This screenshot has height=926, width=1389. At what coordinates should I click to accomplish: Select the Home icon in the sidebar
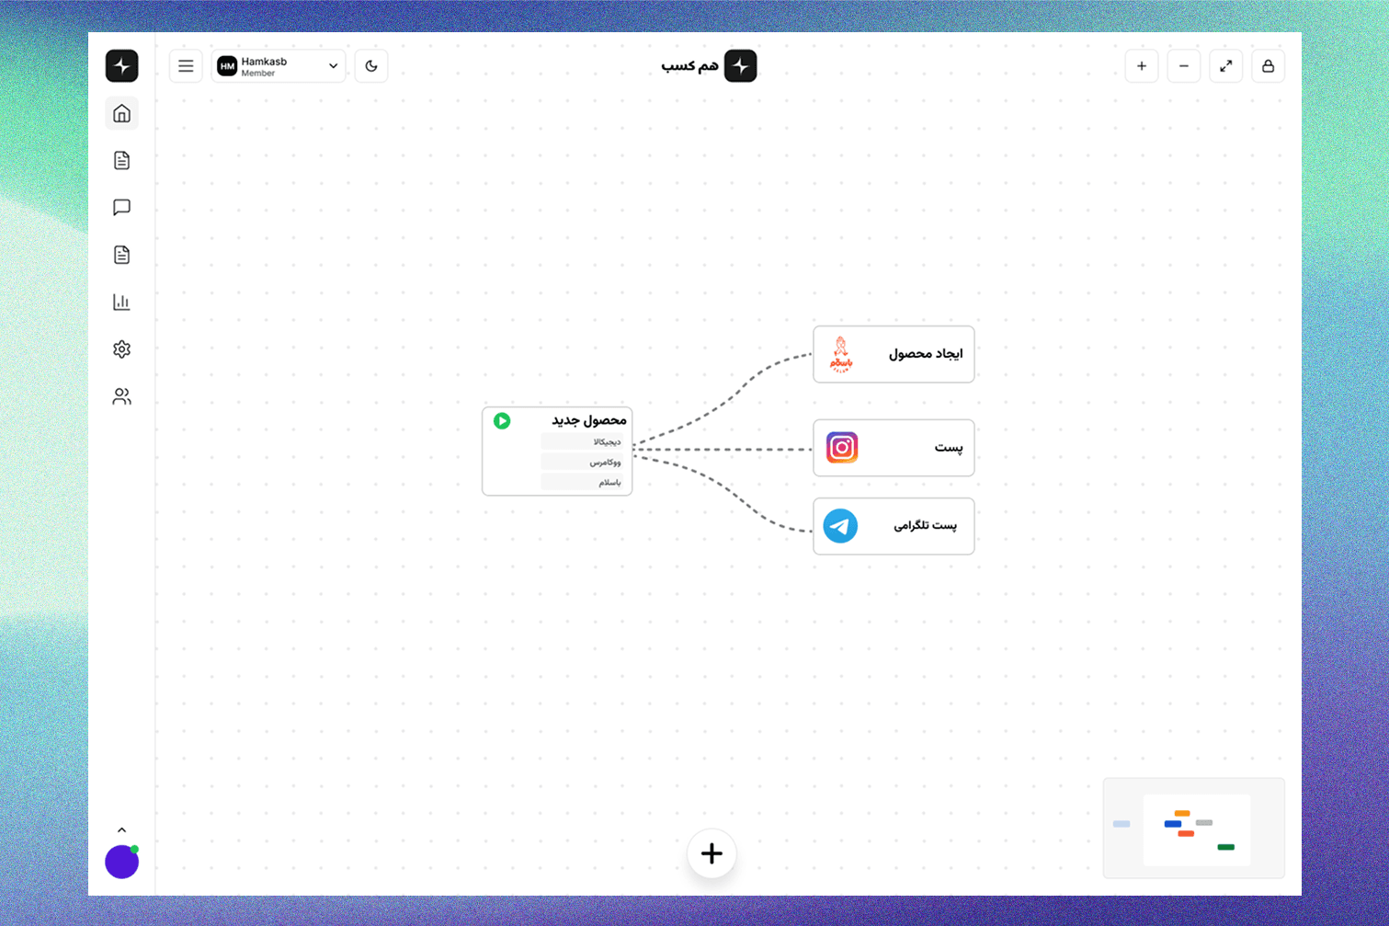(121, 112)
